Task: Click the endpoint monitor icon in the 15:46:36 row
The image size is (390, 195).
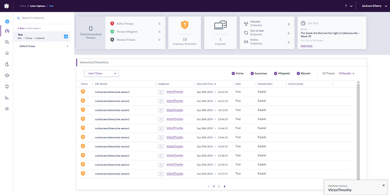Action: (x=161, y=137)
